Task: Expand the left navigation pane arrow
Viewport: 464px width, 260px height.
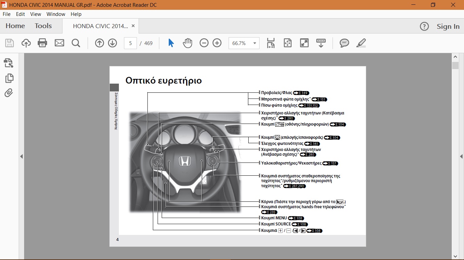Action: 21,156
